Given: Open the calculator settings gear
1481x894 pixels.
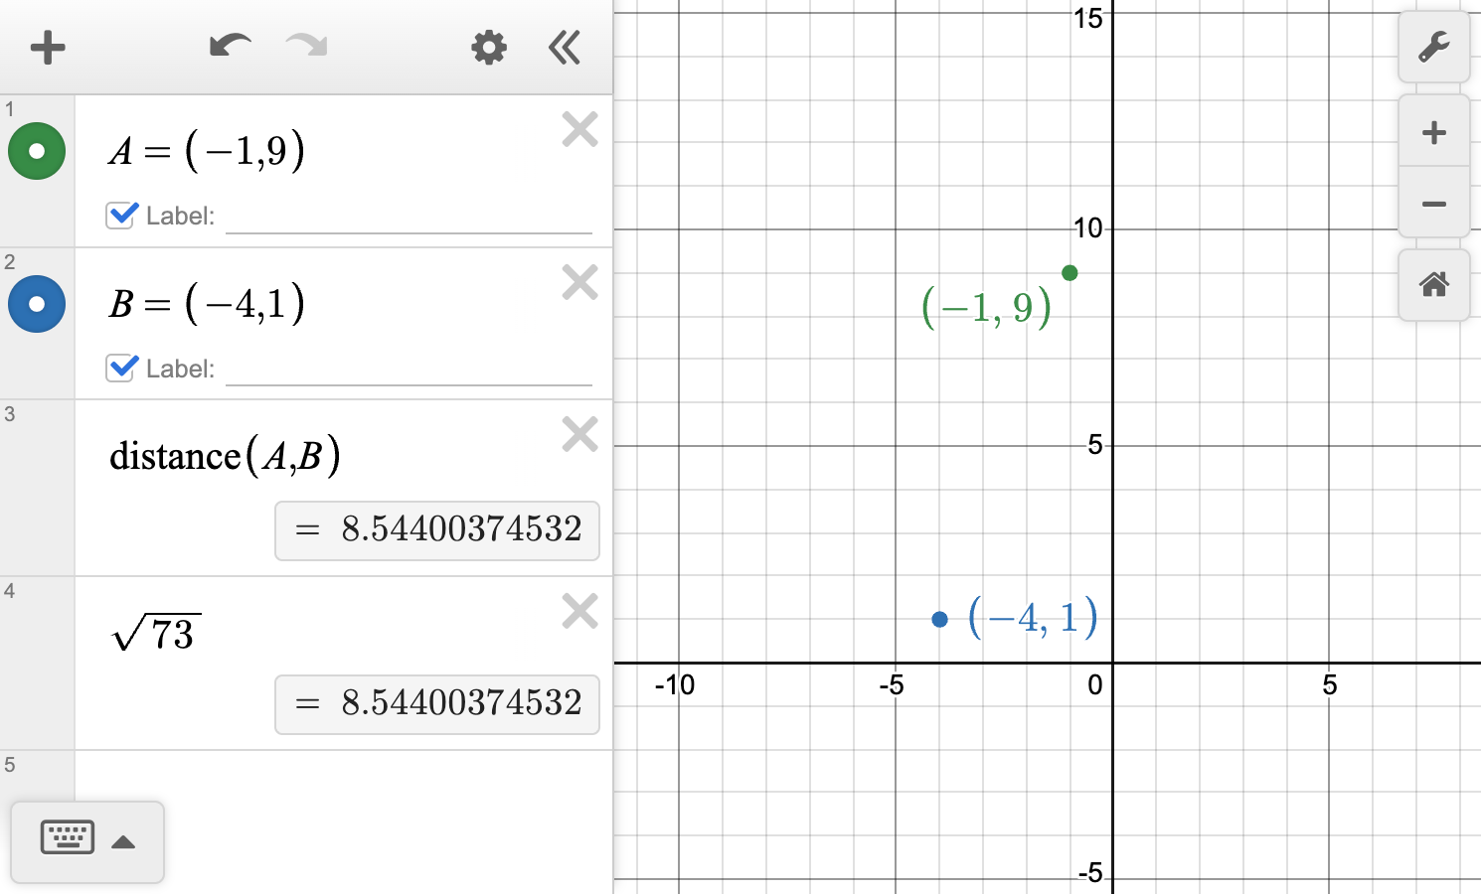Looking at the screenshot, I should (488, 47).
